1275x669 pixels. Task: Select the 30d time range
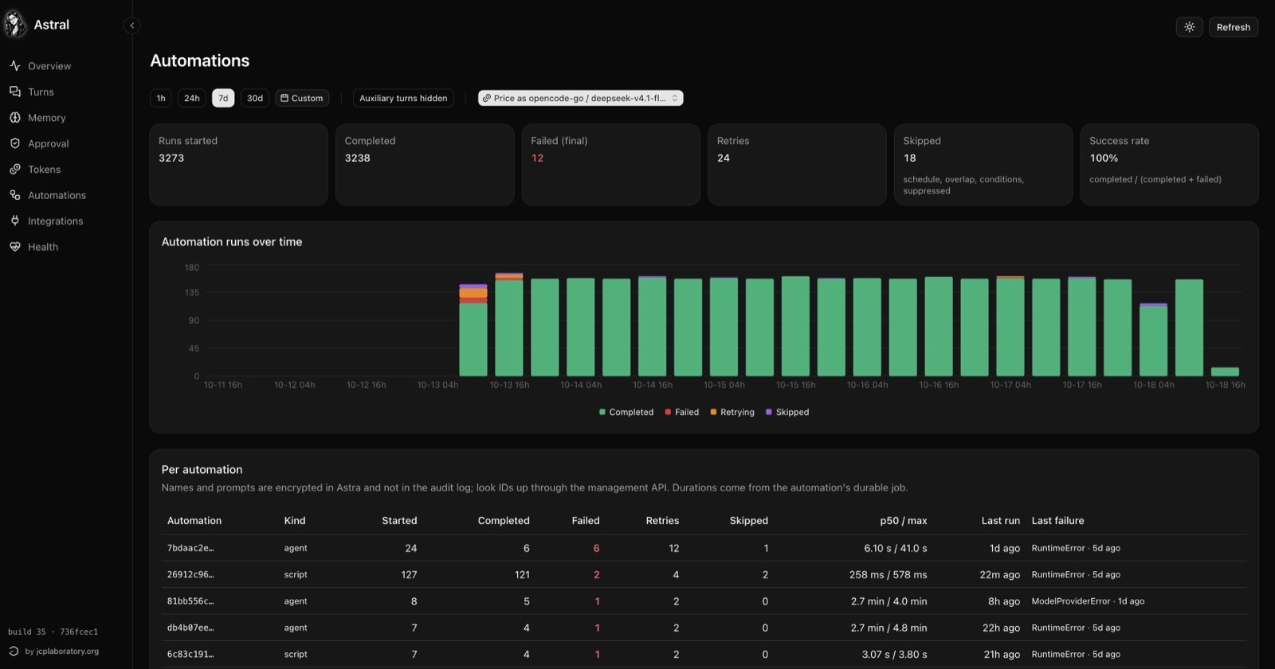pyautogui.click(x=255, y=98)
